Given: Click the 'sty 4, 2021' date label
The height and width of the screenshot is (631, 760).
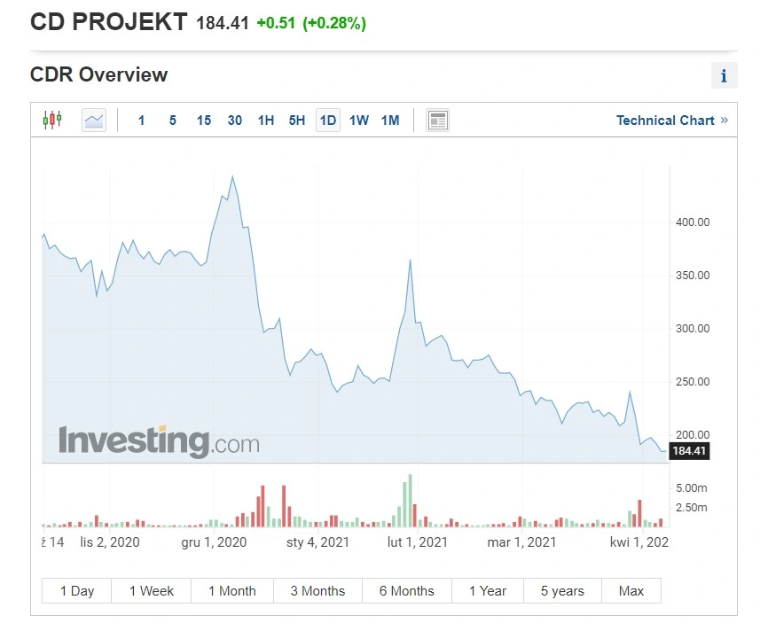Looking at the screenshot, I should [x=317, y=542].
